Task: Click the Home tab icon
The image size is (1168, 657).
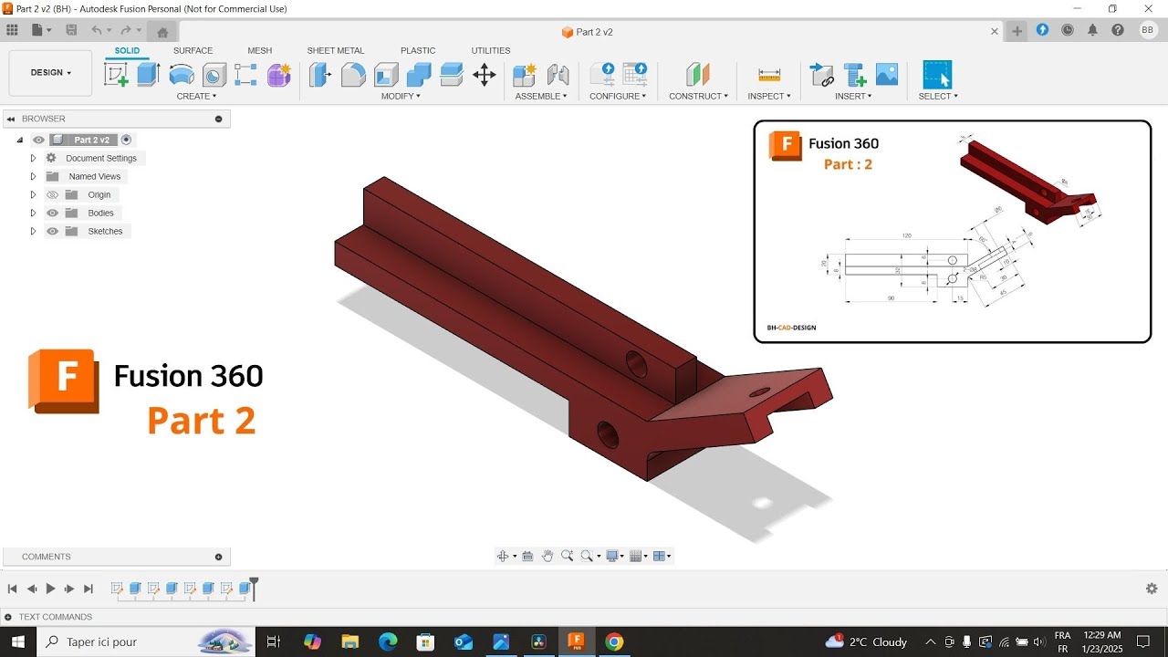Action: pyautogui.click(x=162, y=32)
